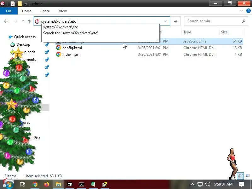Image resolution: width=252 pixels, height=189 pixels.
Task: Click the search magnifier icon
Action: pos(243,21)
